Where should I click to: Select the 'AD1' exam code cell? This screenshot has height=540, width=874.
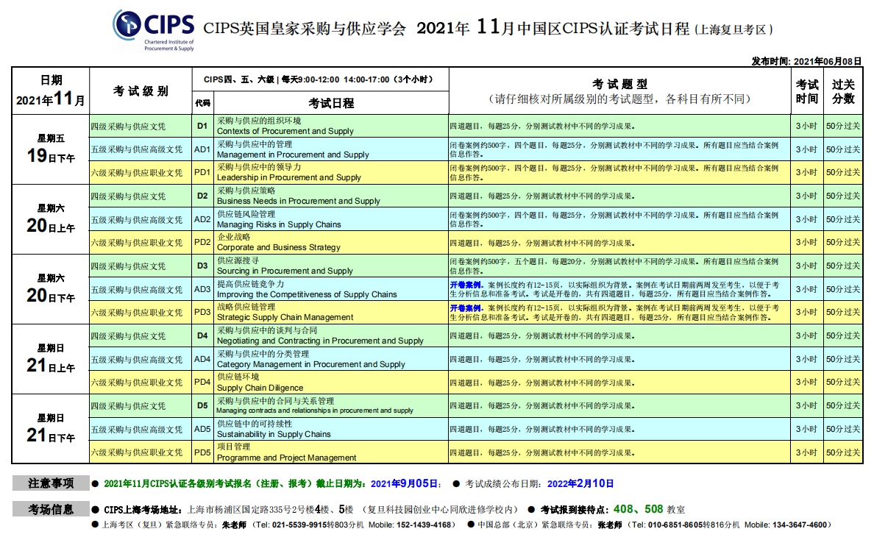pos(202,149)
